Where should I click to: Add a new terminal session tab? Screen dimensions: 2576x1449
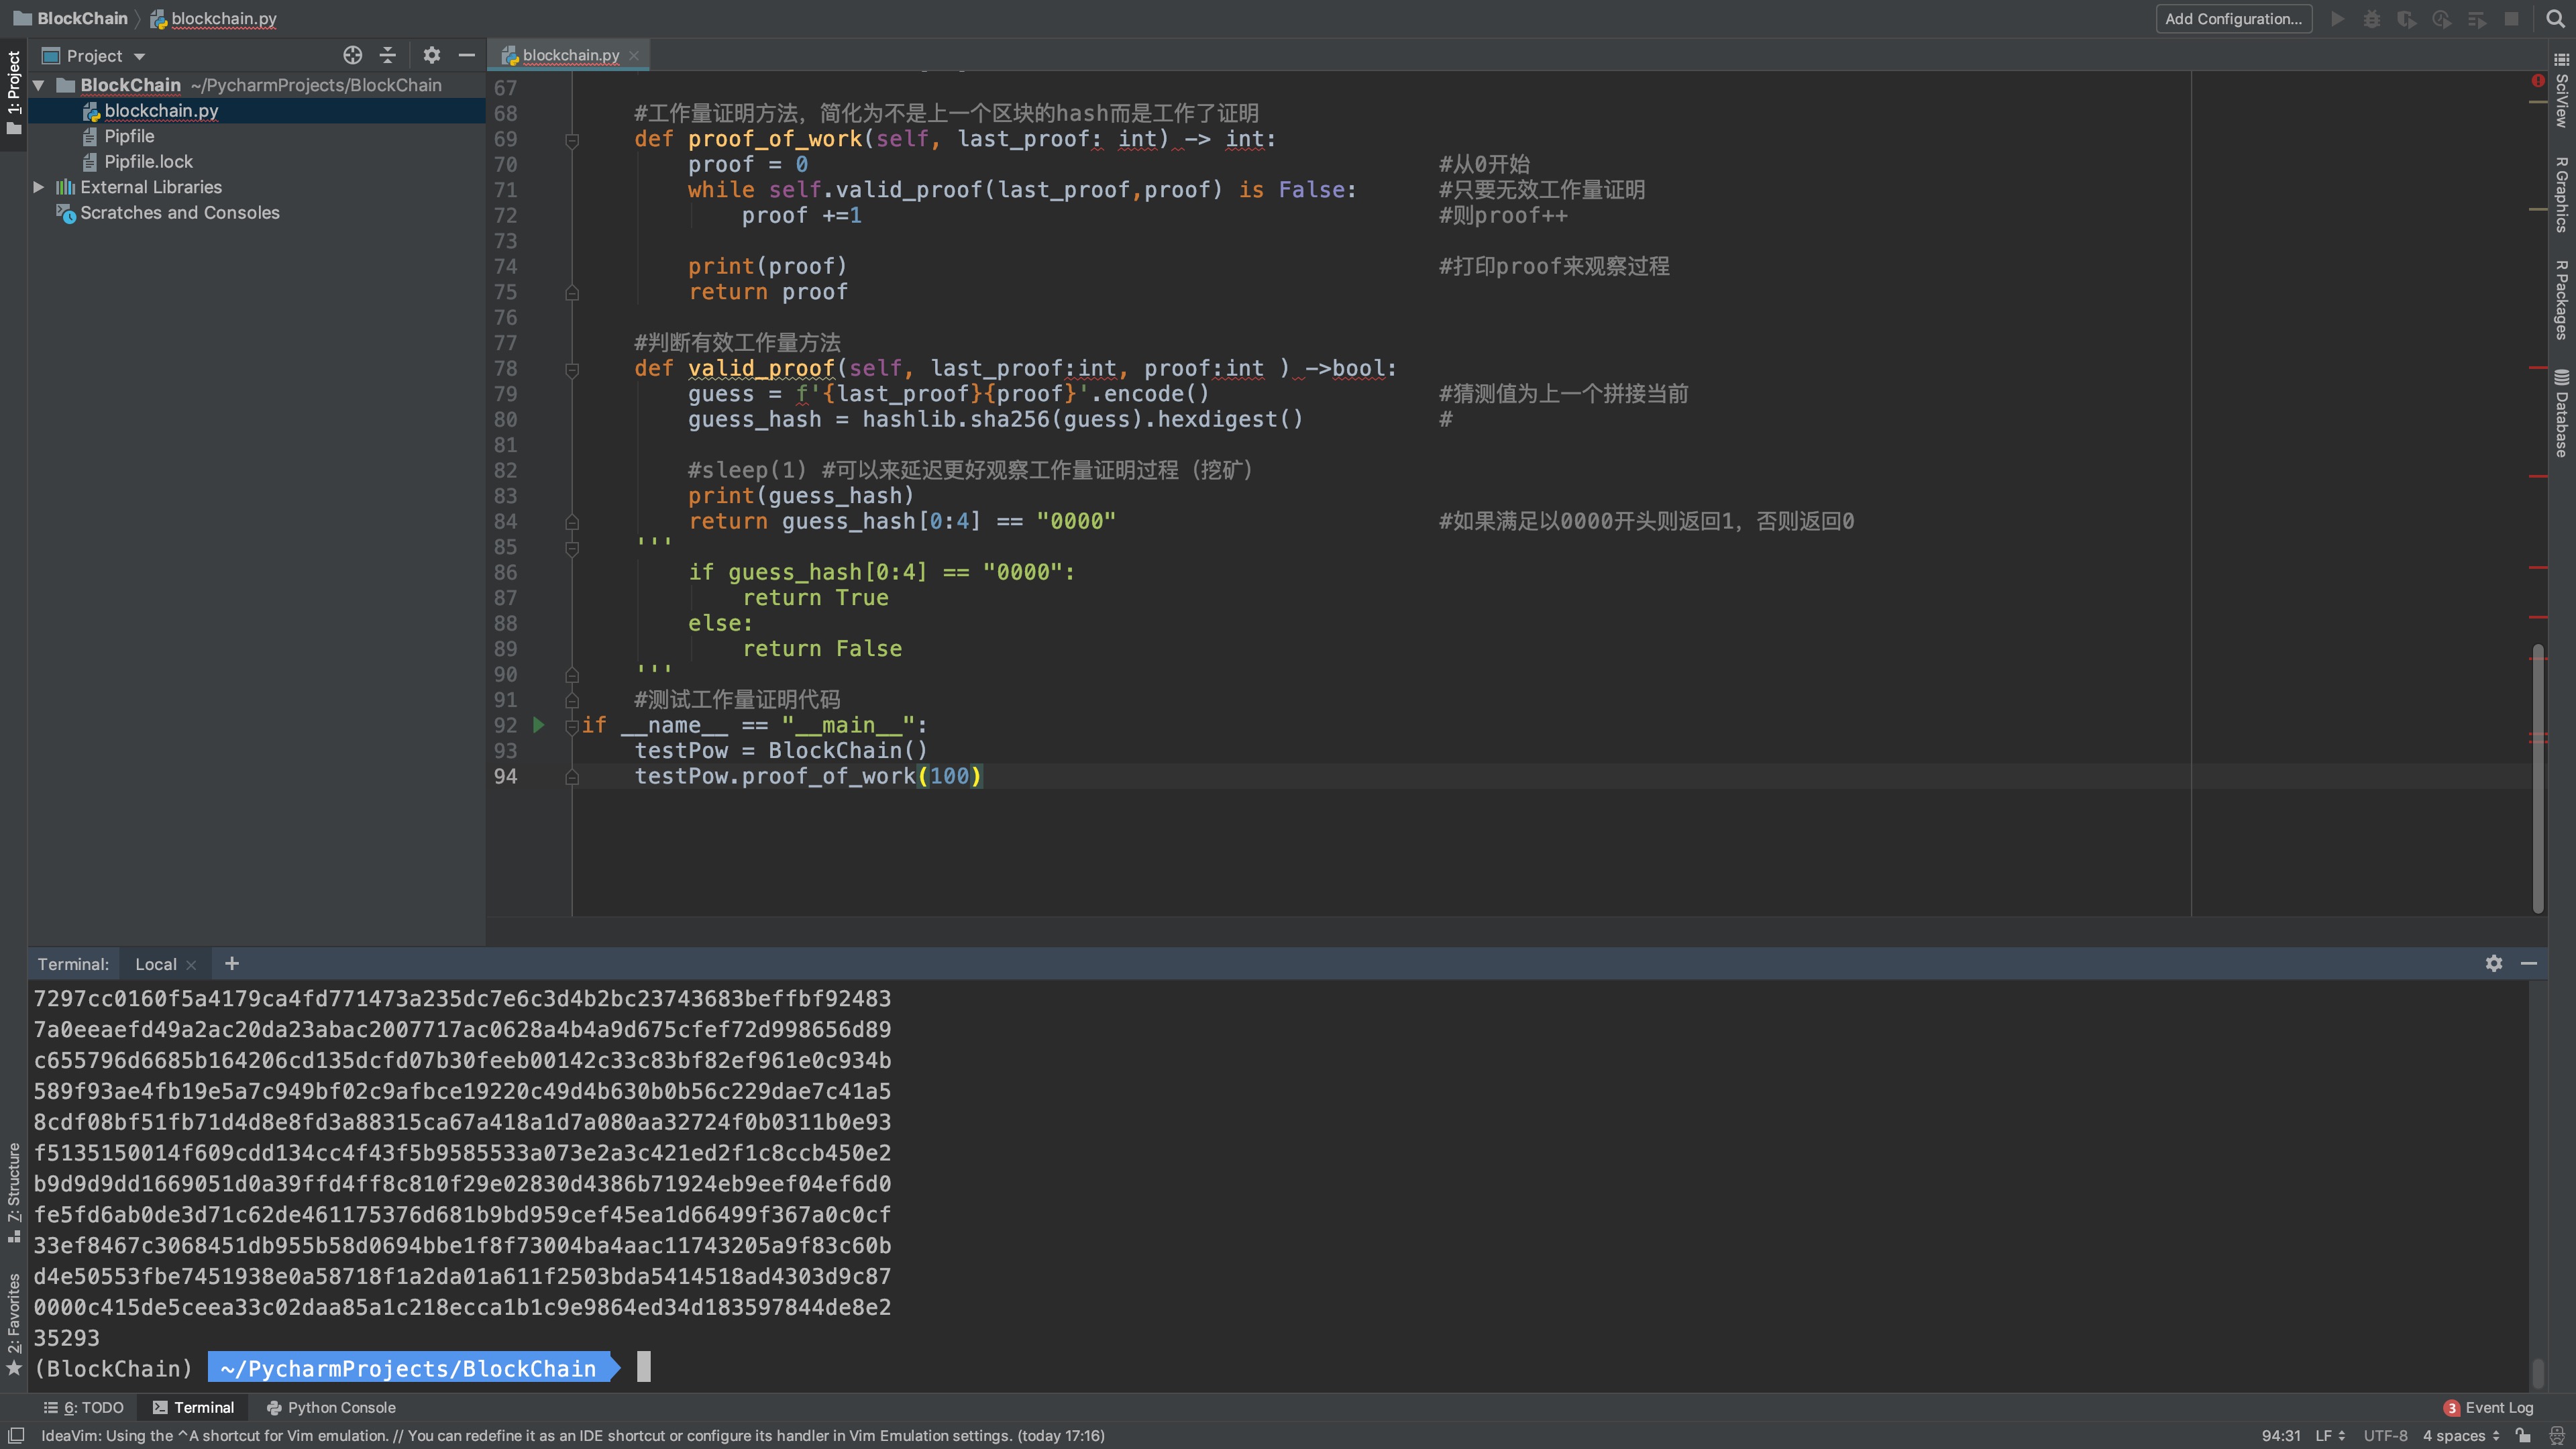(232, 963)
